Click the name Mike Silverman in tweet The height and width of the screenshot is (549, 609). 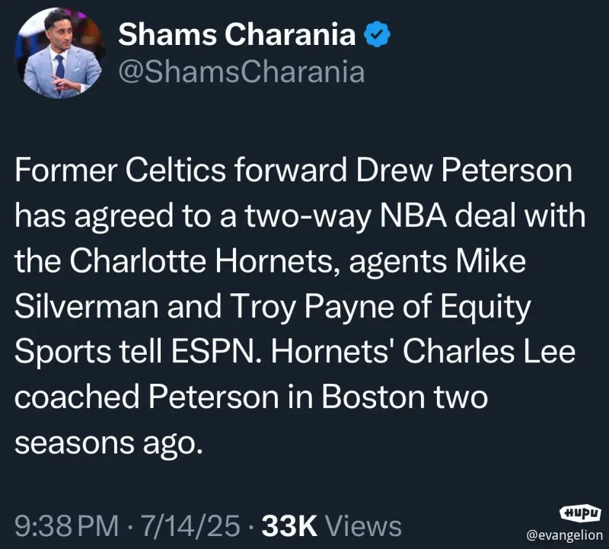[270, 283]
